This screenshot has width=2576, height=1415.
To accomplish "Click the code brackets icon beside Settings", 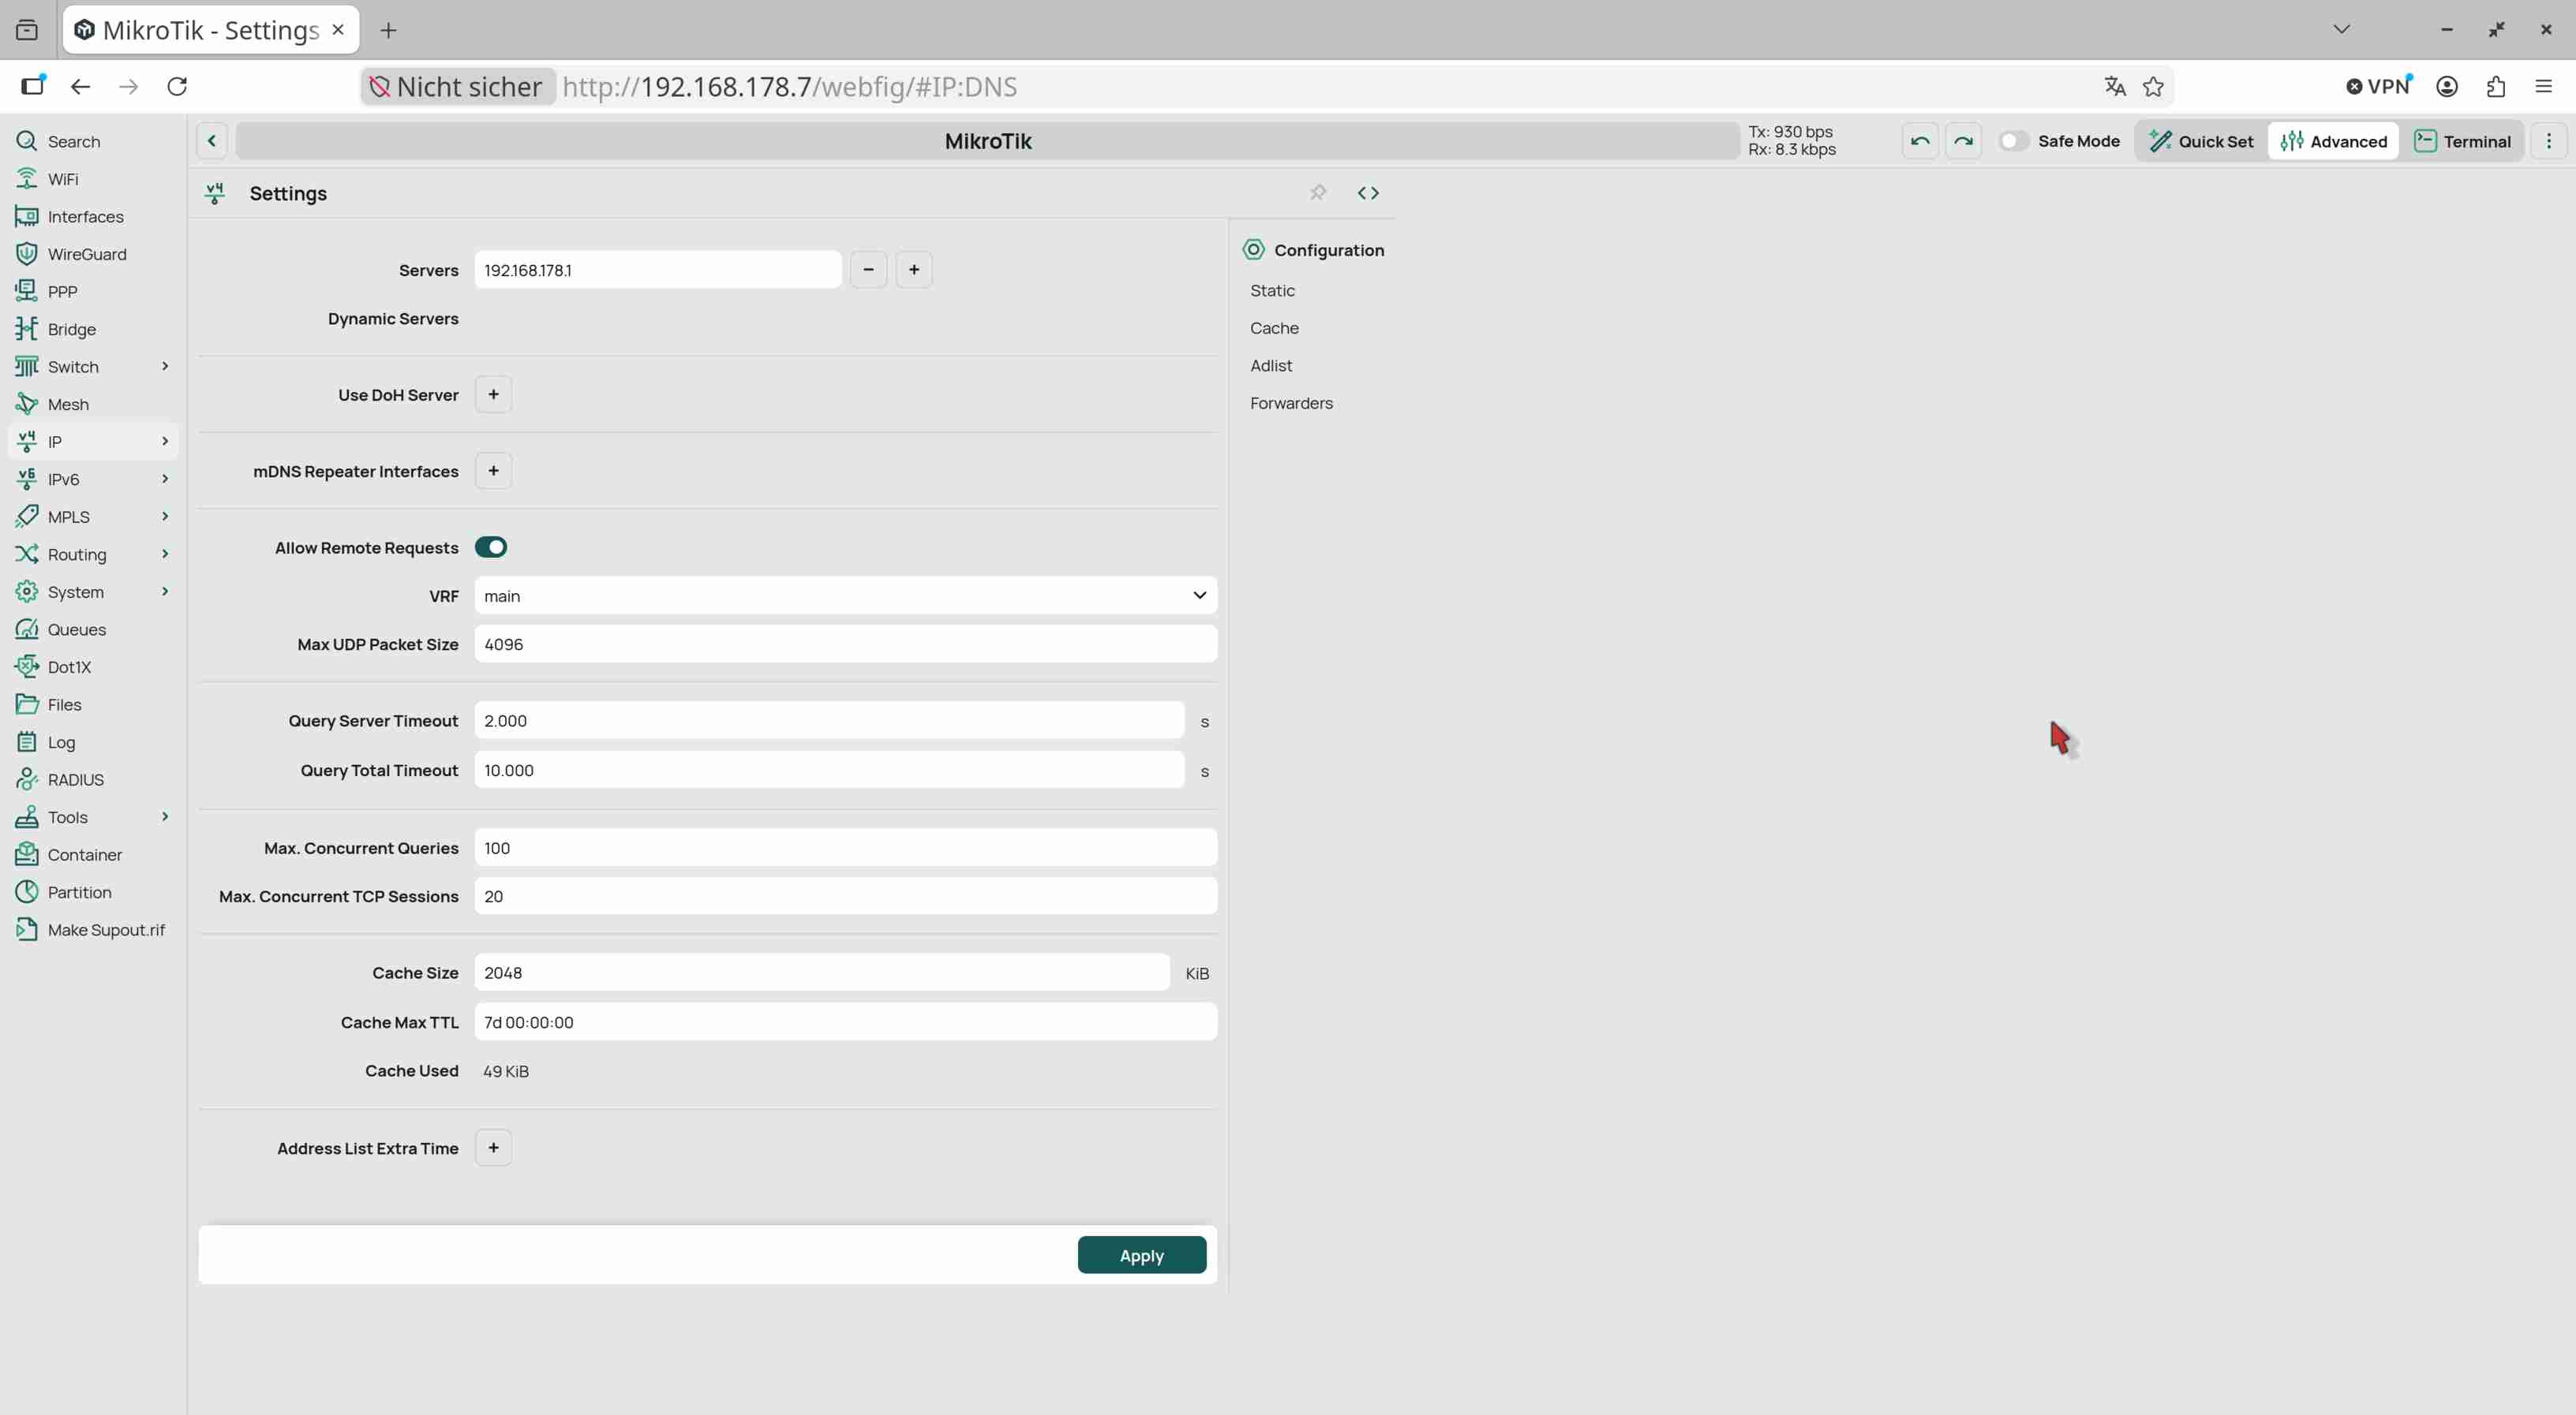I will (x=1368, y=193).
